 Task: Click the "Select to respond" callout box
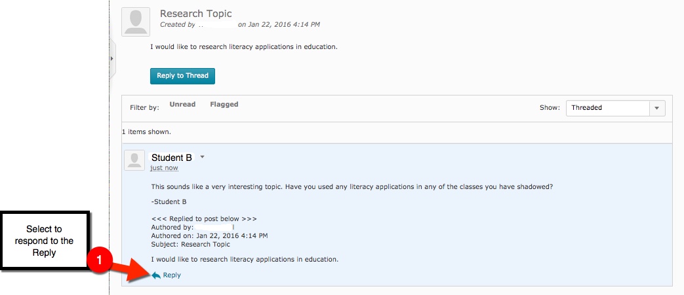[45, 241]
